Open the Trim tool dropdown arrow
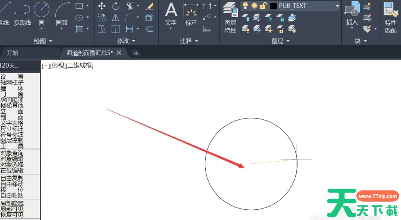 [x=138, y=6]
